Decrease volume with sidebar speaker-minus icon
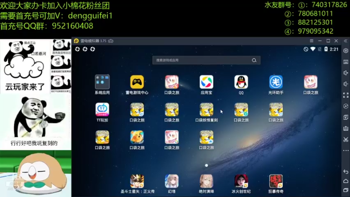 click(x=346, y=84)
